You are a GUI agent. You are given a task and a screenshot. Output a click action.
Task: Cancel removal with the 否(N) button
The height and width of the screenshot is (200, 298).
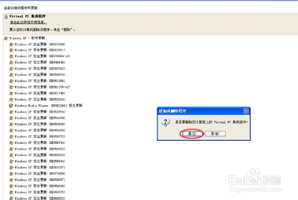tap(215, 134)
